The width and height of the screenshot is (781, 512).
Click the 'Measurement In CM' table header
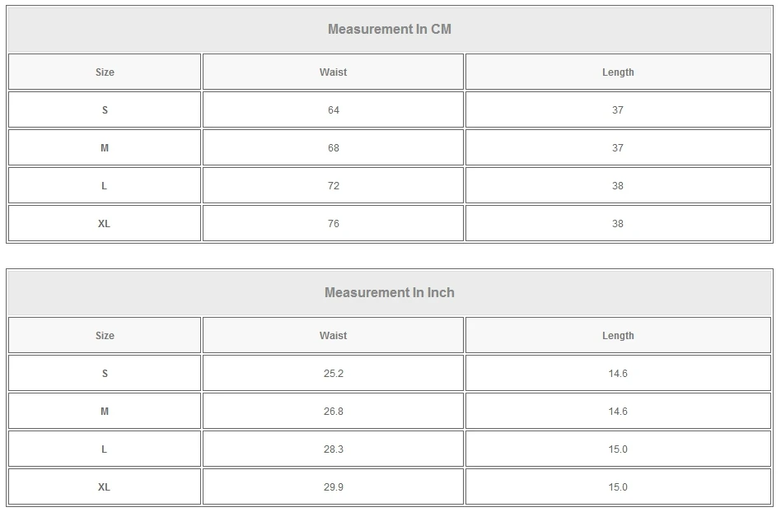(390, 30)
